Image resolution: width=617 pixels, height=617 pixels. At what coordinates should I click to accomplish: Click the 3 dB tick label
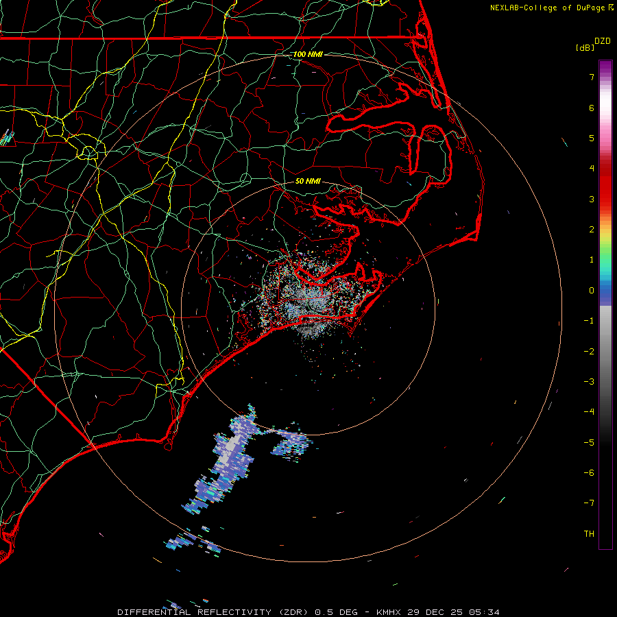(x=592, y=199)
